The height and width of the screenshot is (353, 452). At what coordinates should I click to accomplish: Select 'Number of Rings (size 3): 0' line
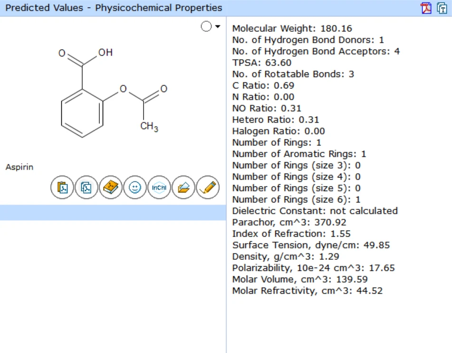(x=296, y=165)
